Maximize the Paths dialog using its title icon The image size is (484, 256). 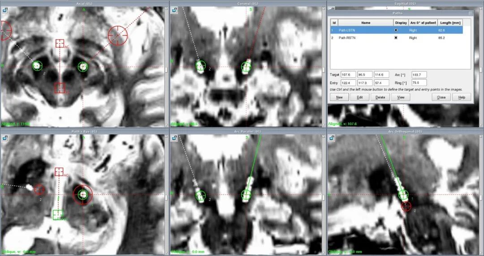[x=471, y=13]
